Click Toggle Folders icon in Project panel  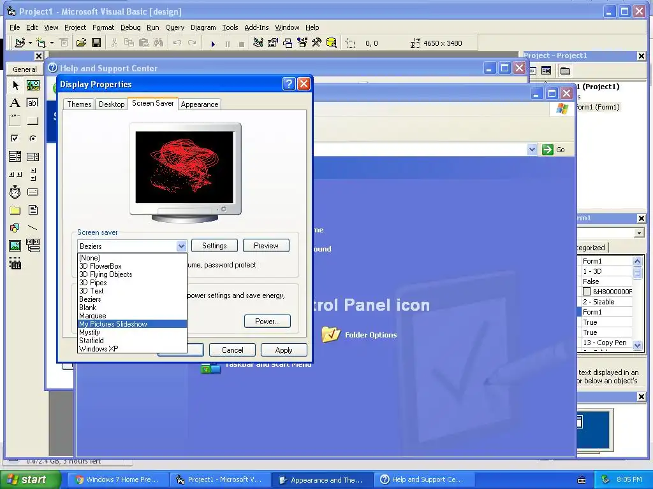565,71
